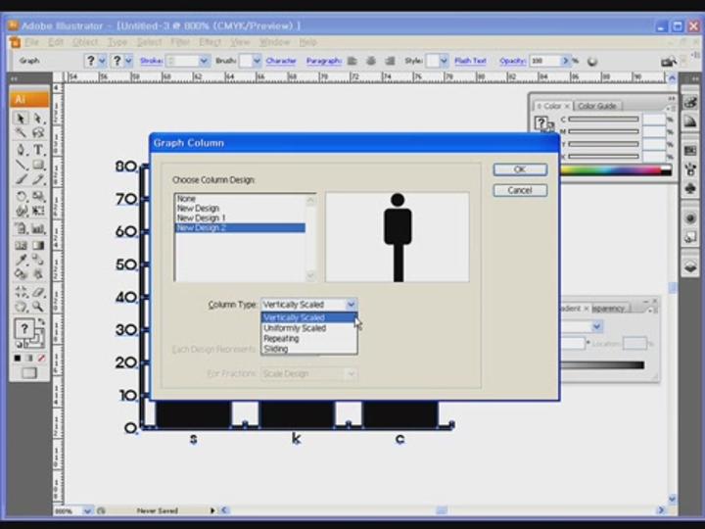Select the Symbol Sprayer tool
Image resolution: width=705 pixels, height=529 pixels.
pos(21,228)
